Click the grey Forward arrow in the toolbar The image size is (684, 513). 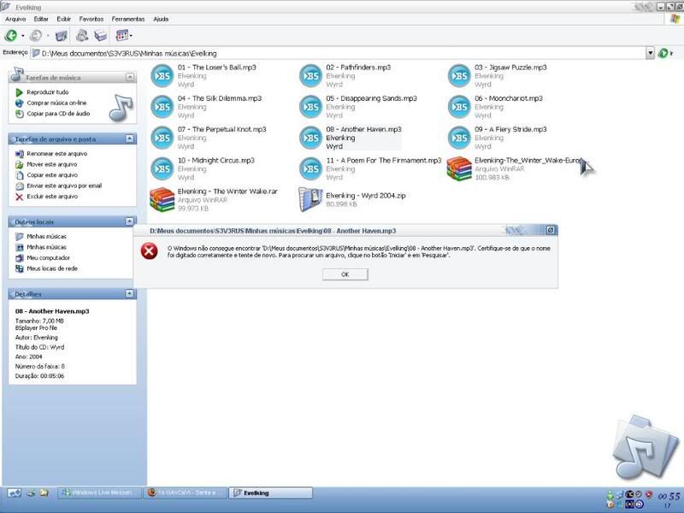[36, 36]
